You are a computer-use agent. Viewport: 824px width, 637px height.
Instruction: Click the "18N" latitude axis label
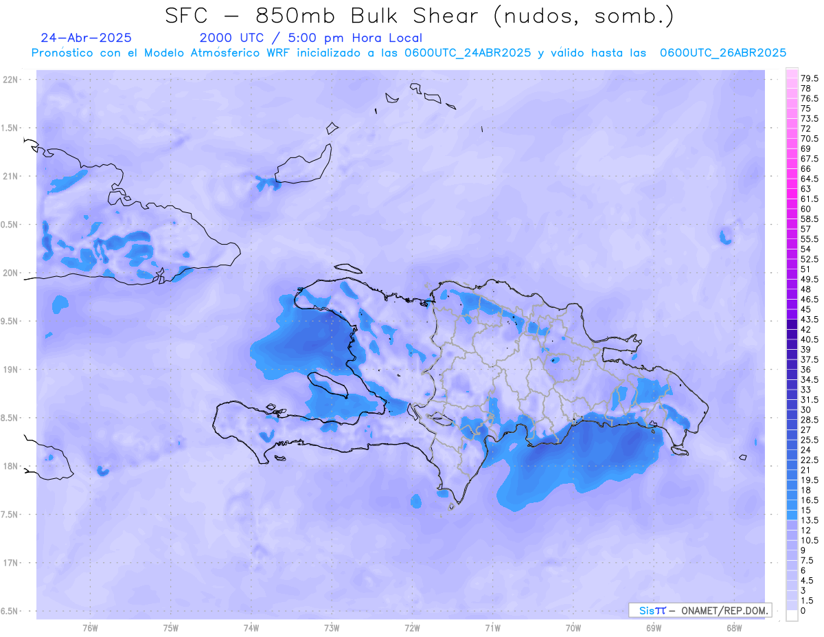tap(12, 466)
